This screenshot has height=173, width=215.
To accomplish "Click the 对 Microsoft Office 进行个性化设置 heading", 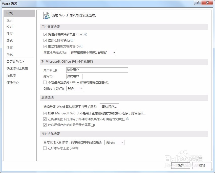I will 67,62.
